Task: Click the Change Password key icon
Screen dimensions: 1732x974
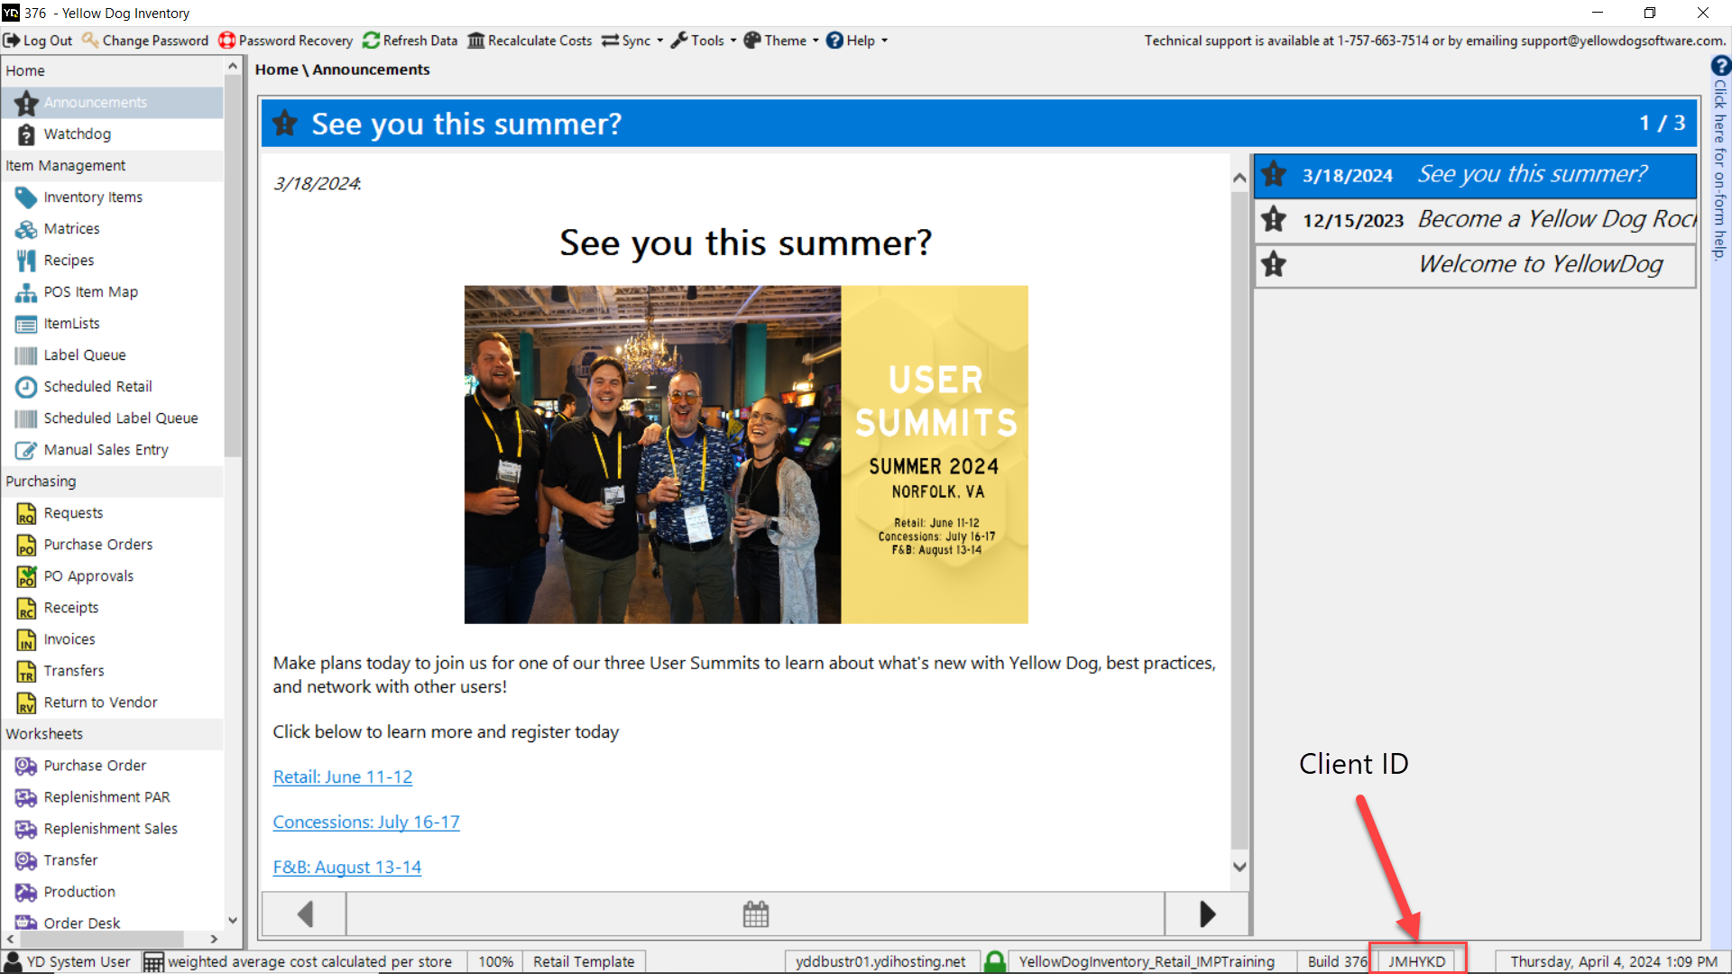Action: 90,41
